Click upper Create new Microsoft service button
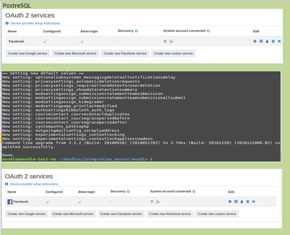 pyautogui.click(x=75, y=53)
